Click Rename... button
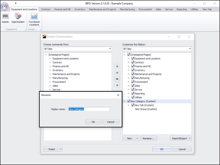 [148, 138]
